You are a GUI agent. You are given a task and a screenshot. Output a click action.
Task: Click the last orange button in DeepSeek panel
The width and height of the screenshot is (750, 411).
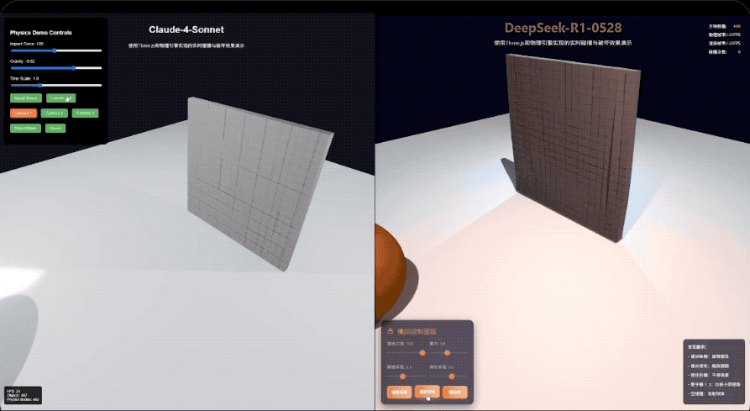(455, 393)
